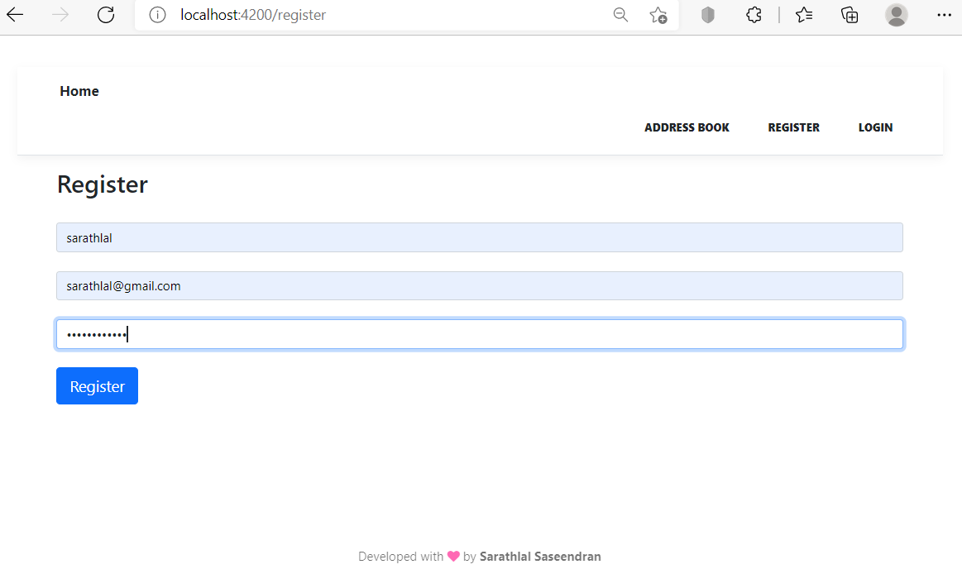Select the REGISTER nav item
Viewport: 962px width, 574px height.
793,127
